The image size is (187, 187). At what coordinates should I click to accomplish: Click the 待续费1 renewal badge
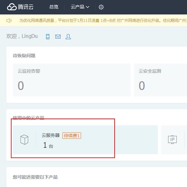pos(72,136)
